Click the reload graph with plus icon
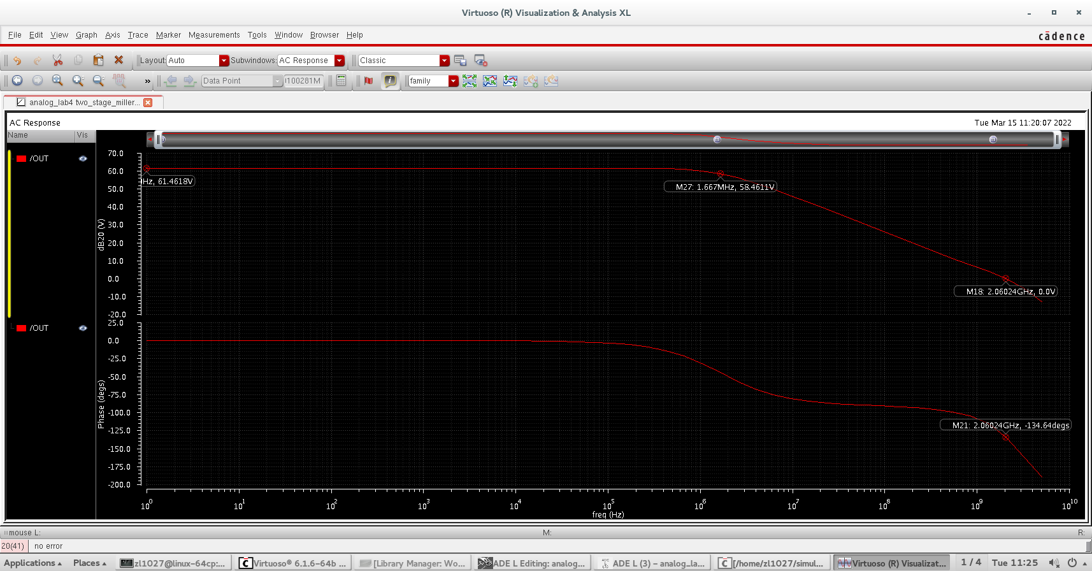This screenshot has height=571, width=1092. point(531,81)
